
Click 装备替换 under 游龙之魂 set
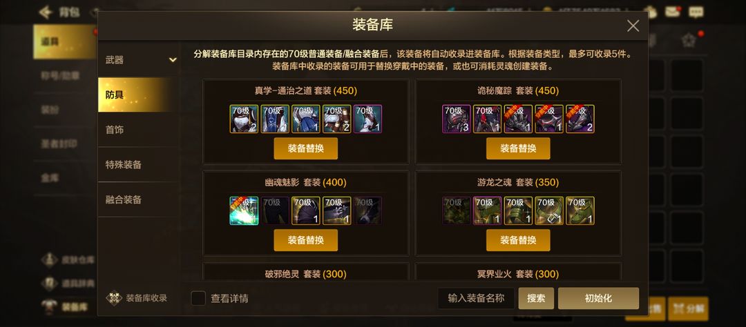[x=518, y=240]
